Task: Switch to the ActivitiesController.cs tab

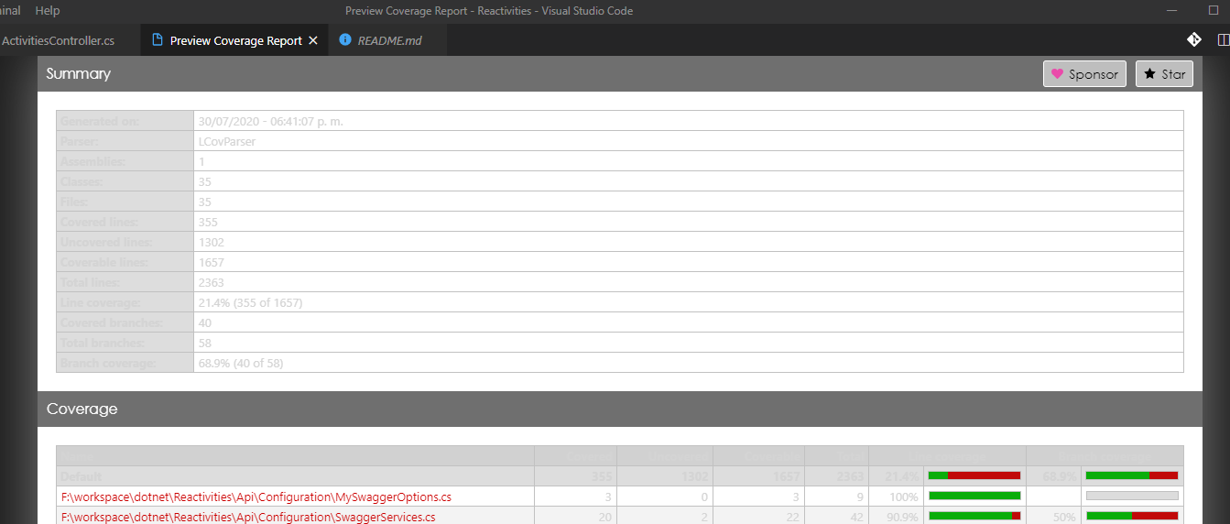Action: pos(59,40)
